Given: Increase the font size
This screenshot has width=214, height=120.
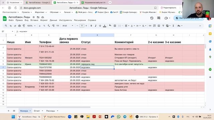Looking at the screenshot, I should (86, 26).
